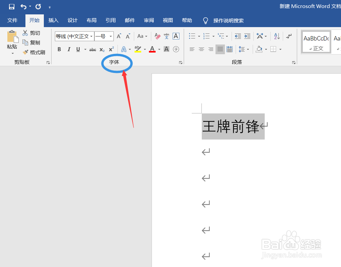Decrease font size with the shrink icon
This screenshot has height=267, width=341.
coord(128,36)
